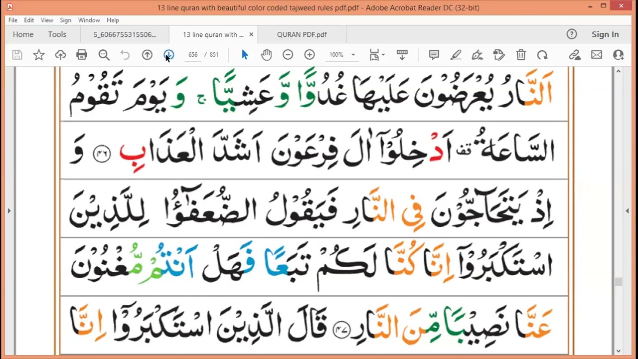Open the zoom level dropdown arrow
Screen dimensions: 638x359
(353, 55)
